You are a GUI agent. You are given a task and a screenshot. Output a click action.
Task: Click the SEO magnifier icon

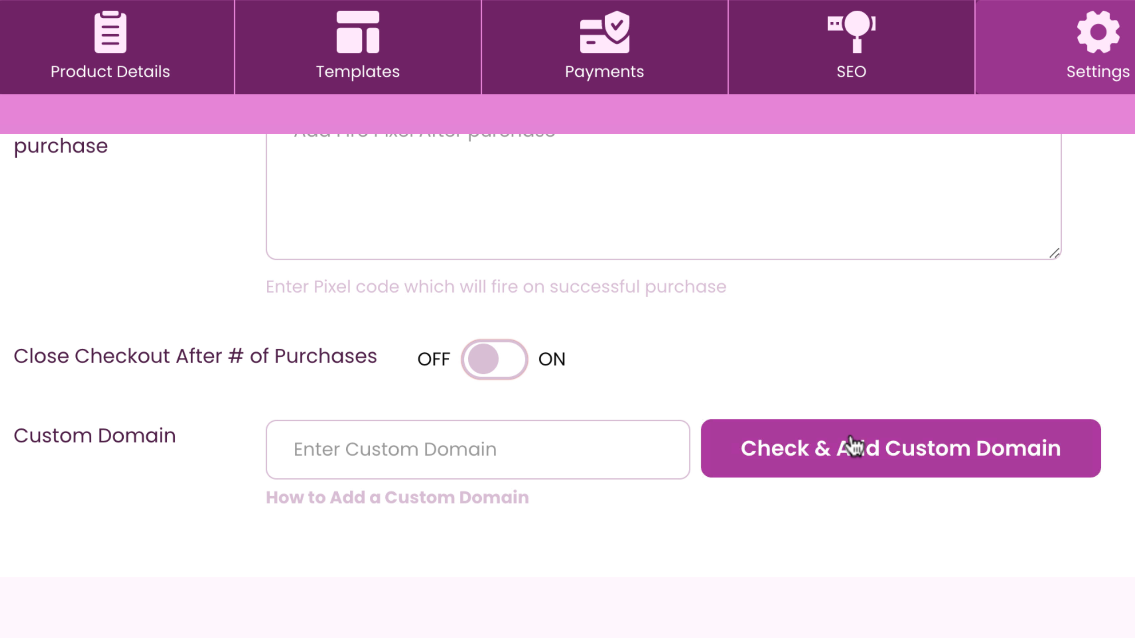[x=851, y=31]
